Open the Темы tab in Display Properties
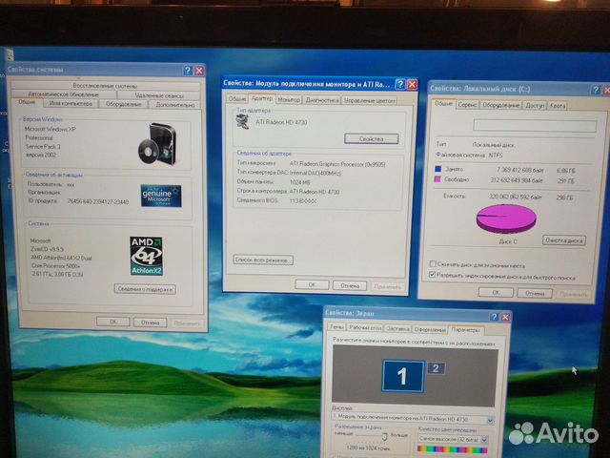 coord(336,327)
